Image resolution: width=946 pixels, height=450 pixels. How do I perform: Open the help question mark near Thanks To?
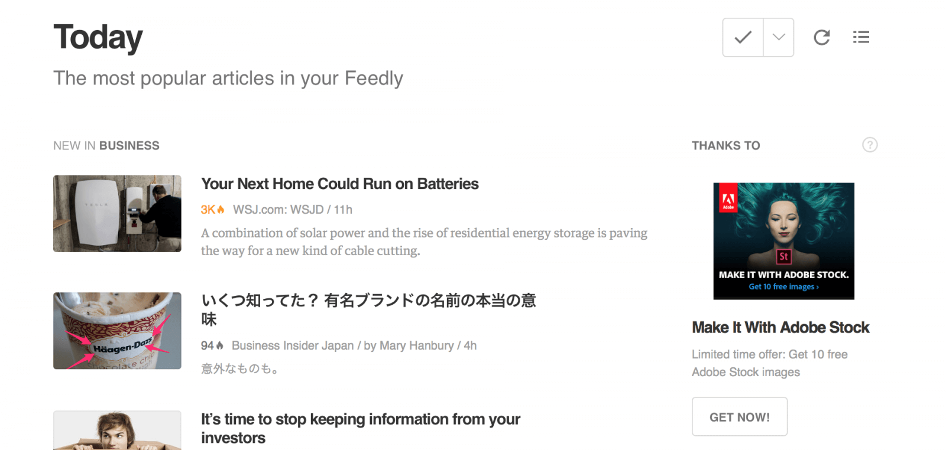870,145
